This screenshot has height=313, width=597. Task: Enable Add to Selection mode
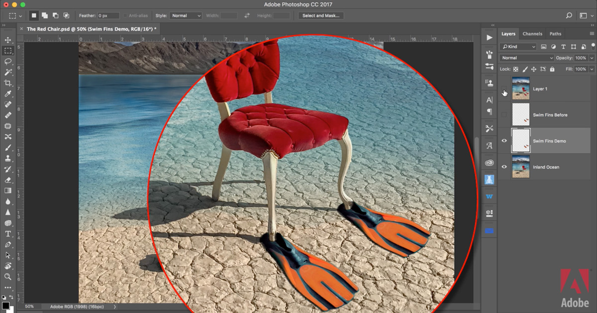pyautogui.click(x=45, y=15)
